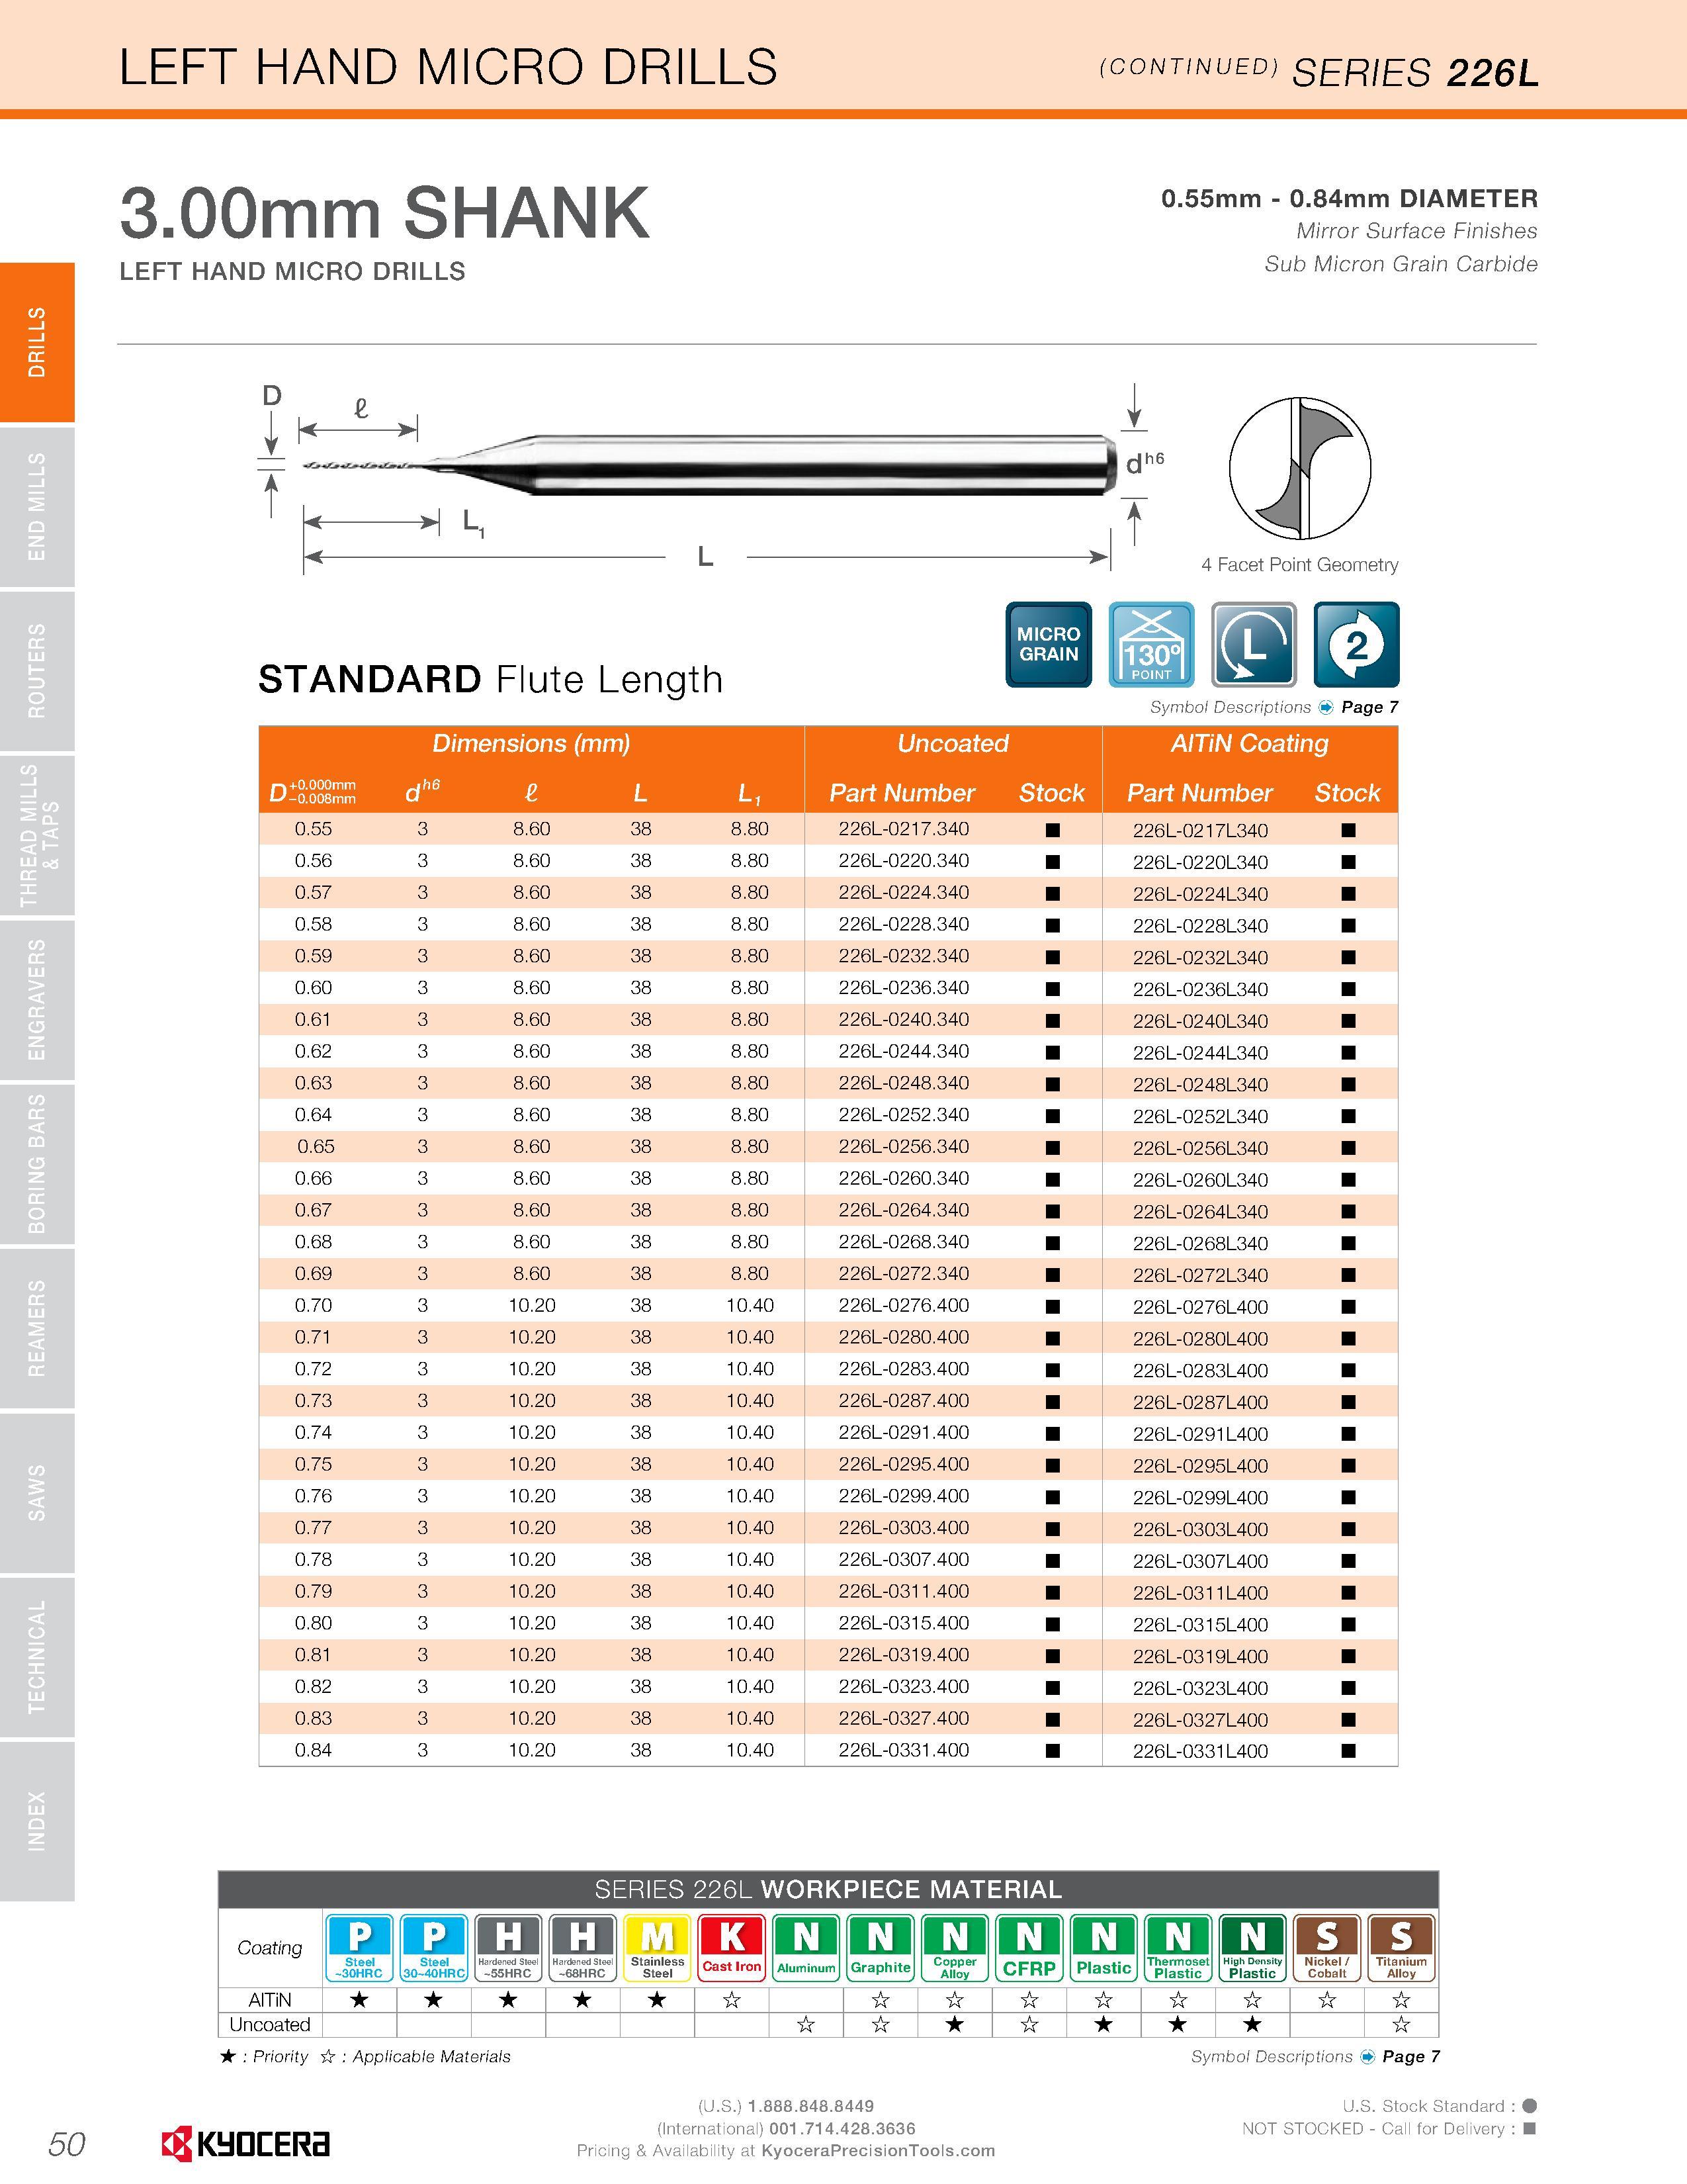Click the Micro Grain symbol icon
Image resolution: width=1687 pixels, height=2184 pixels.
click(x=1049, y=644)
